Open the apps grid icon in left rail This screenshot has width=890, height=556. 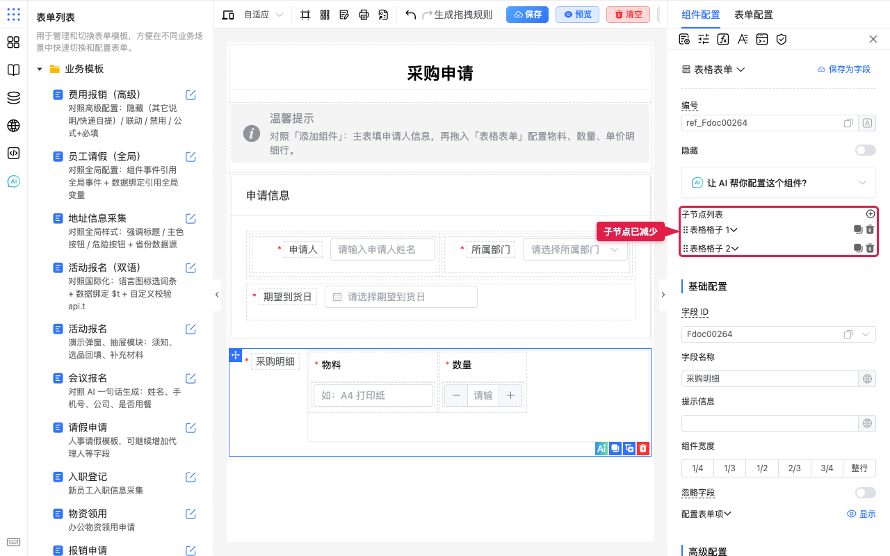tap(13, 15)
